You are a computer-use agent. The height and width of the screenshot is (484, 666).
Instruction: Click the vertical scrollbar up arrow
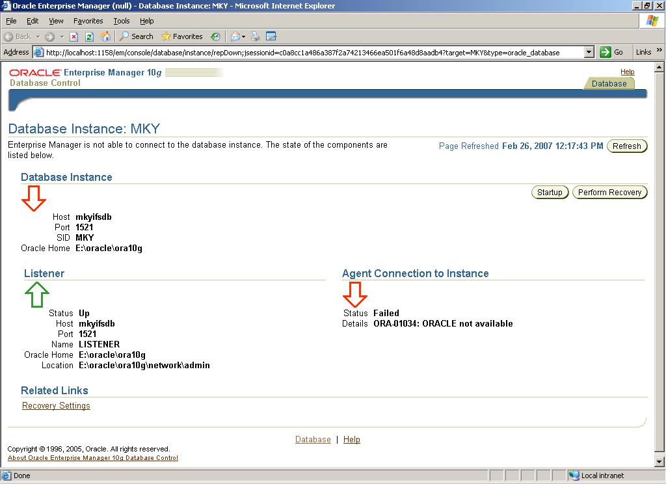tap(659, 67)
